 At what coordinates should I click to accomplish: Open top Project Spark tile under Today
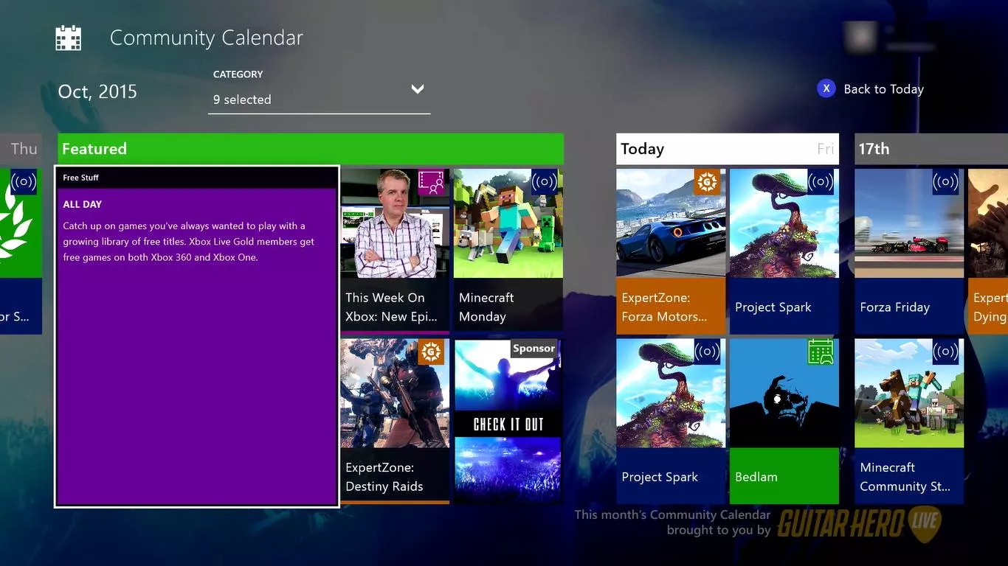[784, 251]
